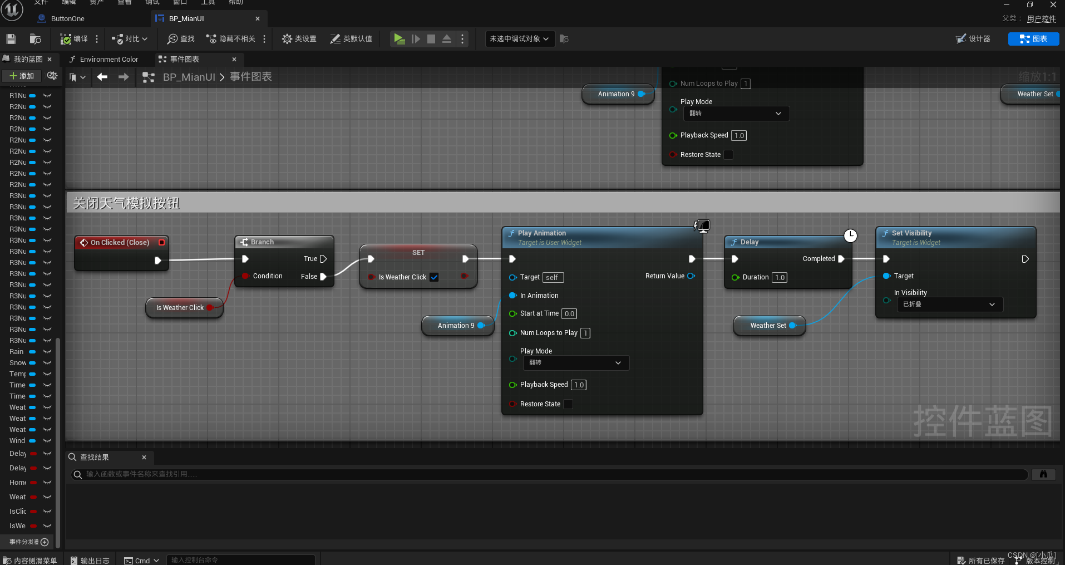
Task: Open play options three-dot menu
Action: point(462,39)
